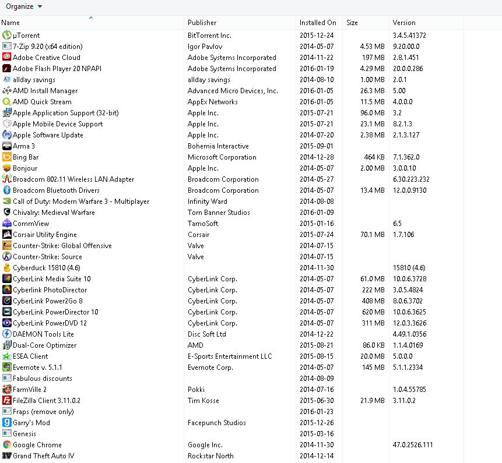Select the allday savings program name
The height and width of the screenshot is (463, 502).
(34, 80)
